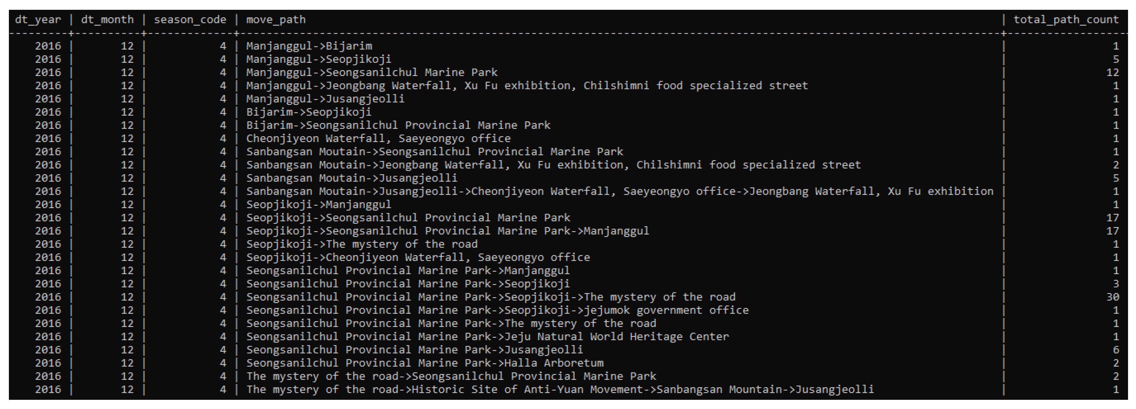Select the "Seopjikoji->Manjanggul" path entry
Image resolution: width=1136 pixels, height=409 pixels.
(318, 205)
